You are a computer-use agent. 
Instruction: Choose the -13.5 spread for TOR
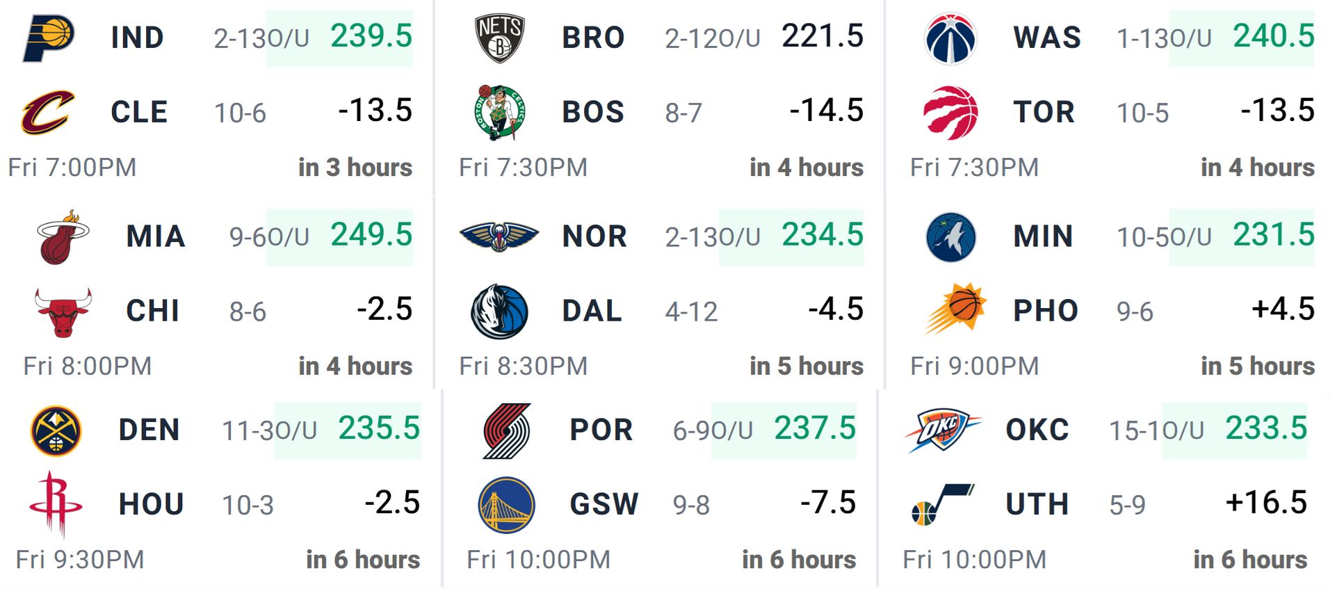tap(1277, 111)
